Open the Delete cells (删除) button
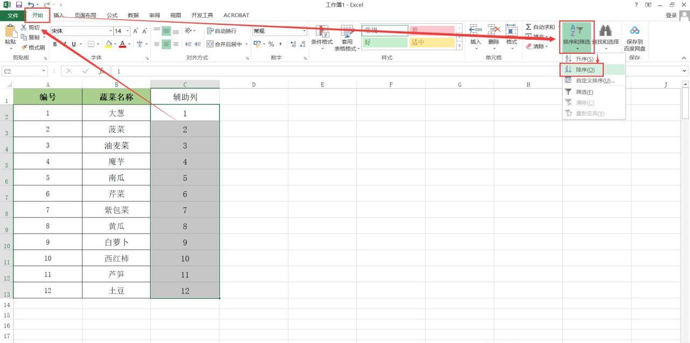 point(494,38)
